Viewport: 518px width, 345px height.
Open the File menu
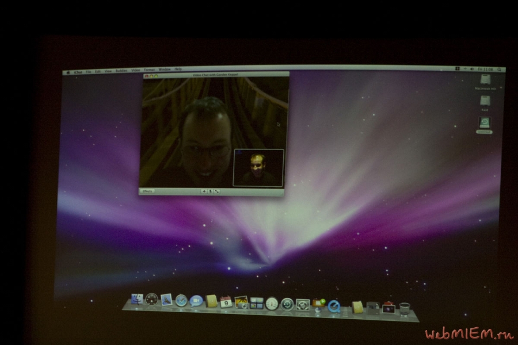coord(88,72)
